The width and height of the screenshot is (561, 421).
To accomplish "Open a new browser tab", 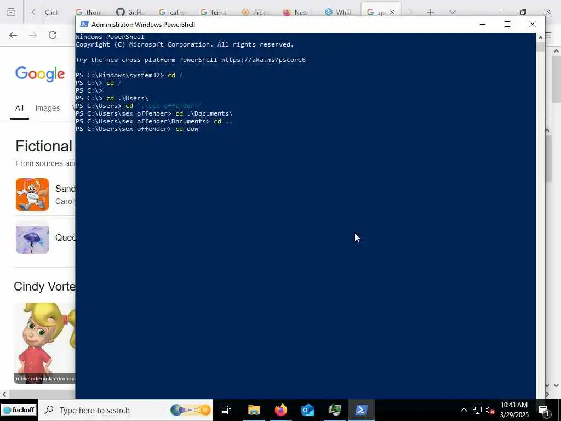I will coord(431,12).
